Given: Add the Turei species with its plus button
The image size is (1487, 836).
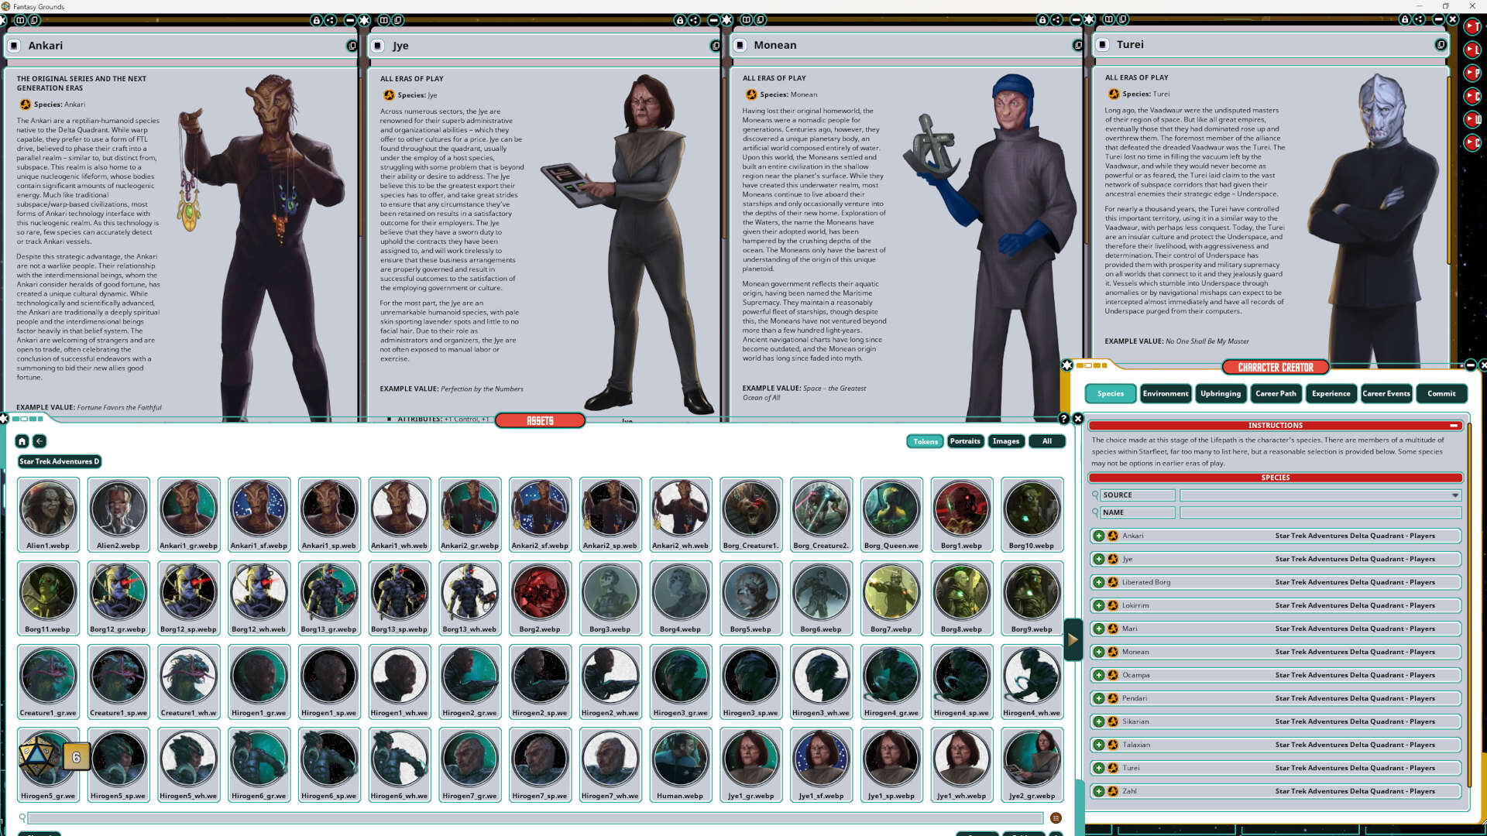Looking at the screenshot, I should pos(1099,768).
